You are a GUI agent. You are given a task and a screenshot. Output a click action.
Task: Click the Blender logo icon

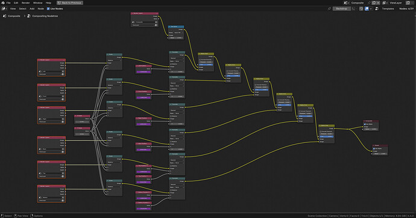click(x=3, y=2)
